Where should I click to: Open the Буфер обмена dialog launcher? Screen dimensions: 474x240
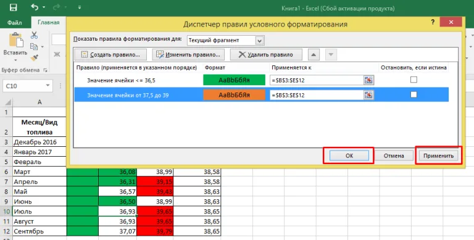pos(45,70)
